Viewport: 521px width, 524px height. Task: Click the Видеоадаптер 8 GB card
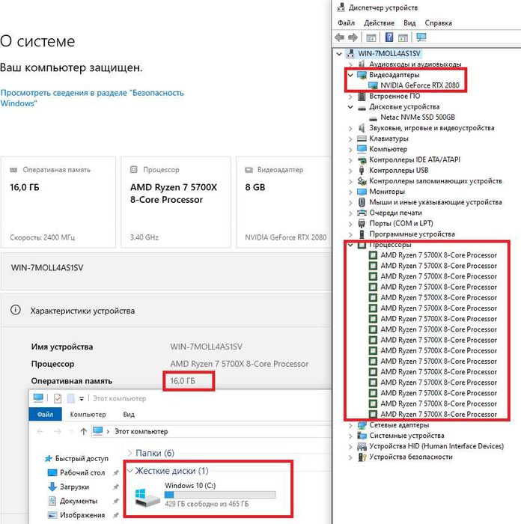point(284,202)
